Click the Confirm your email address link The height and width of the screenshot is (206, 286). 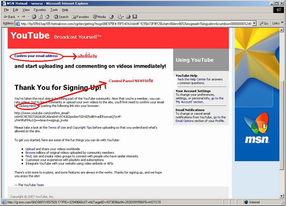(x=36, y=56)
